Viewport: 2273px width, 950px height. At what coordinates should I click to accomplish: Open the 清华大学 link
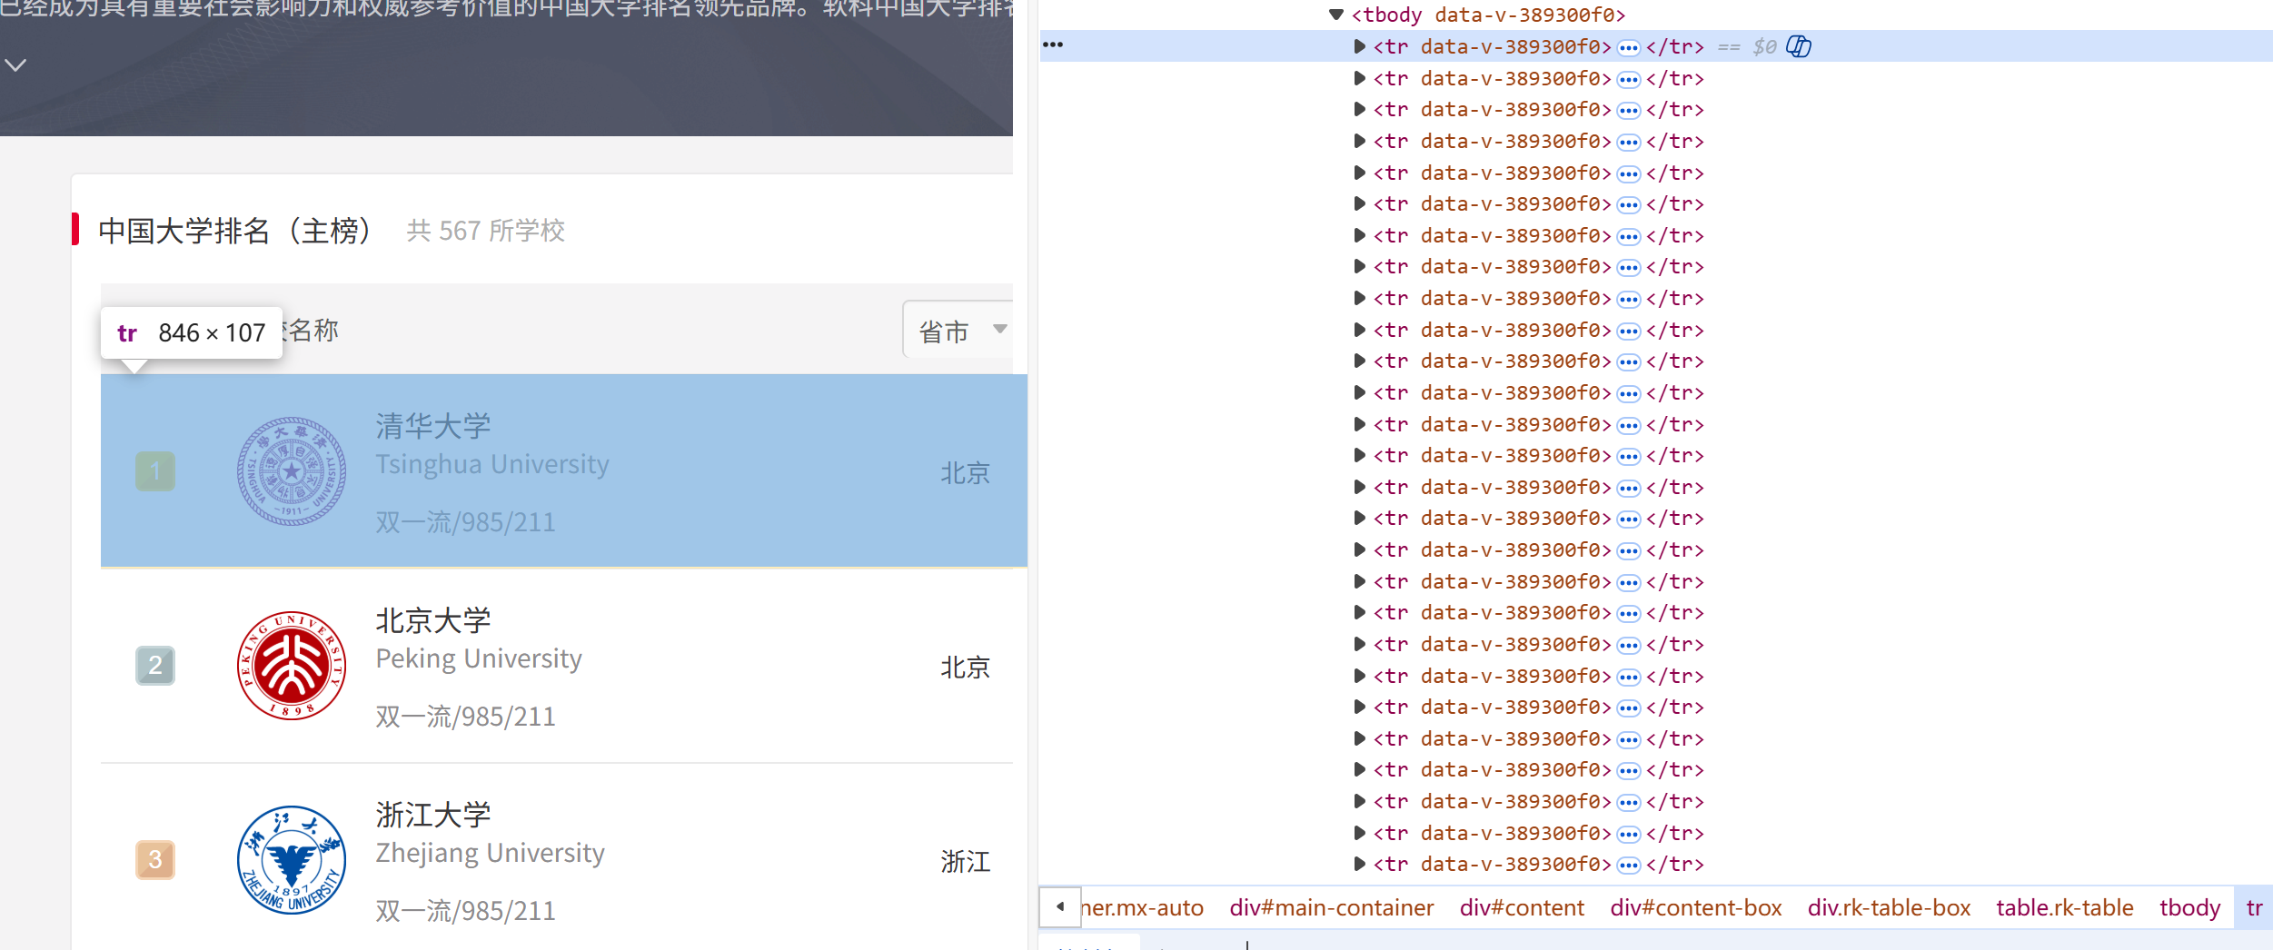click(x=433, y=425)
